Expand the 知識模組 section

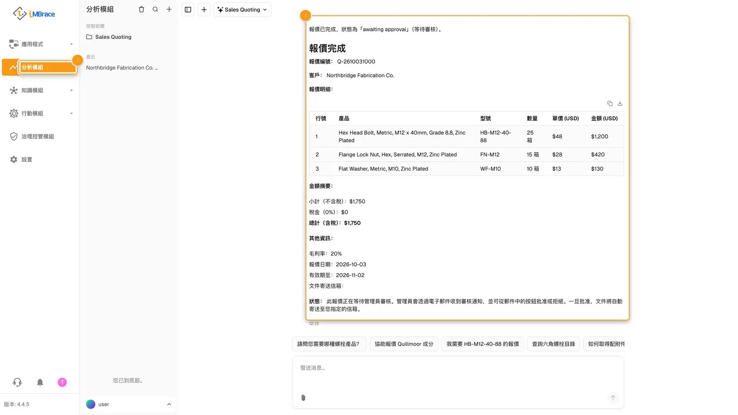pyautogui.click(x=41, y=90)
